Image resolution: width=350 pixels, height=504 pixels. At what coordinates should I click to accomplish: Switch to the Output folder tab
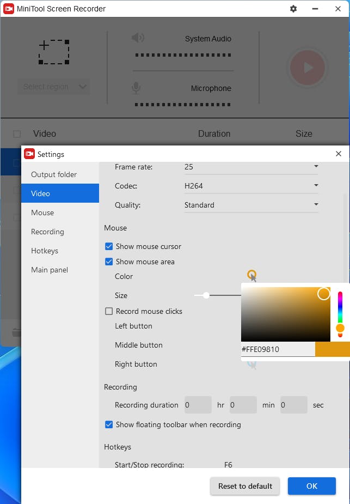[x=54, y=174]
